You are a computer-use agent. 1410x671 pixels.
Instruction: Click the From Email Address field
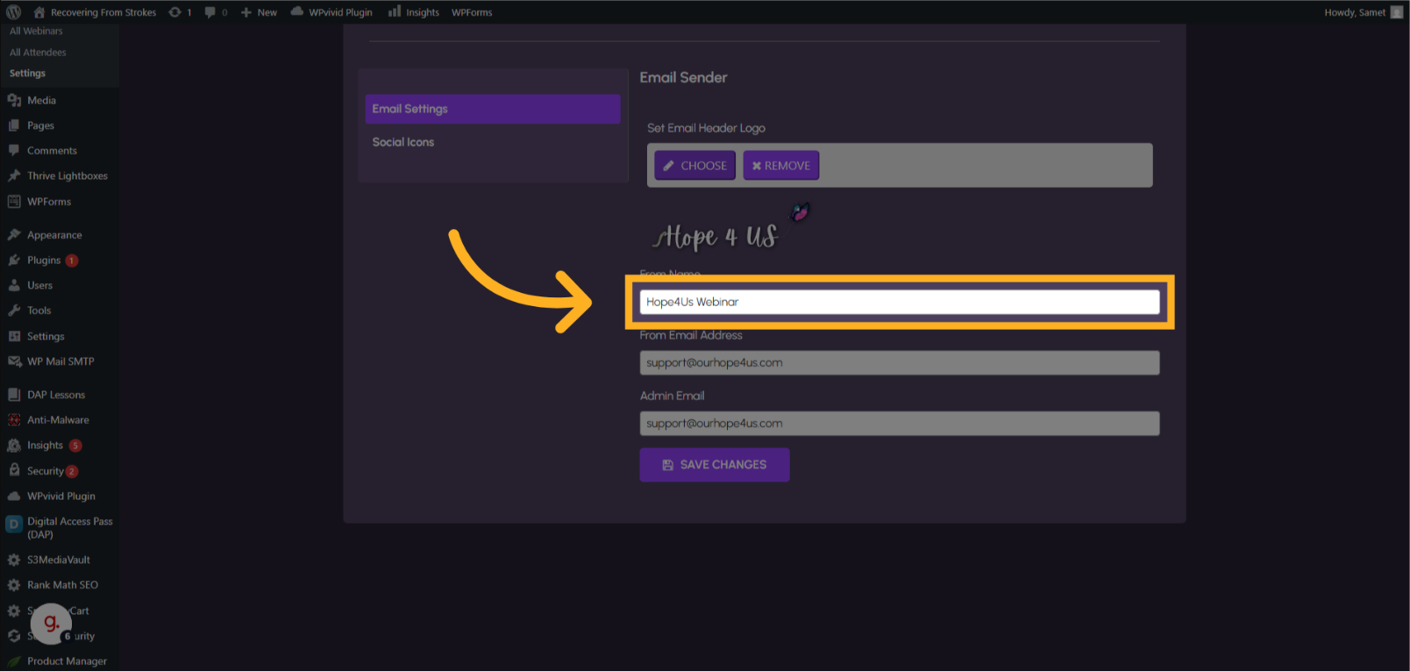(x=899, y=363)
